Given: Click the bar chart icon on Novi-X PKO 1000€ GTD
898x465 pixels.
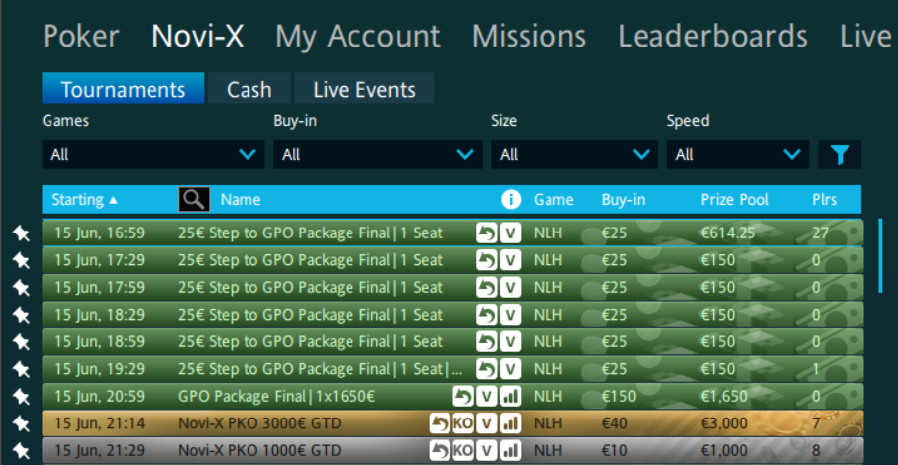Looking at the screenshot, I should (511, 450).
